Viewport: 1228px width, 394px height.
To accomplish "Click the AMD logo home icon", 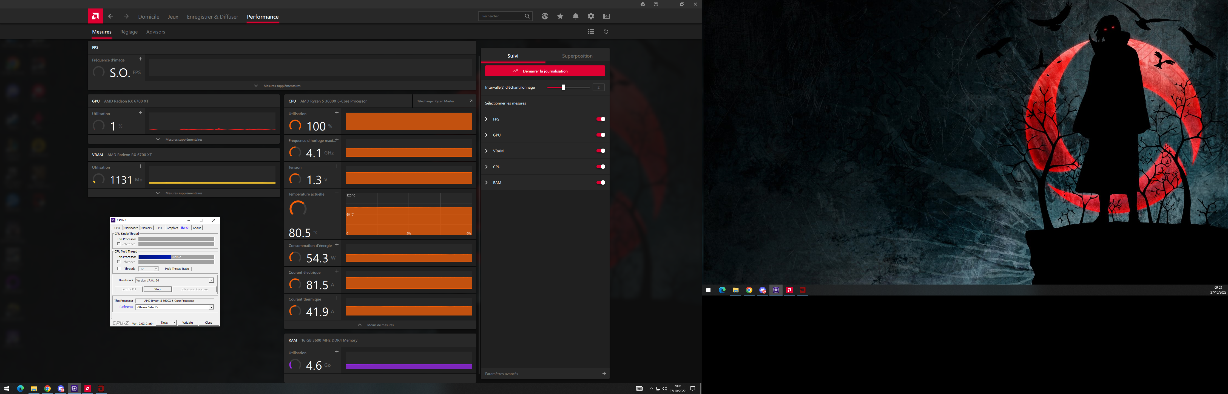I will pyautogui.click(x=95, y=16).
